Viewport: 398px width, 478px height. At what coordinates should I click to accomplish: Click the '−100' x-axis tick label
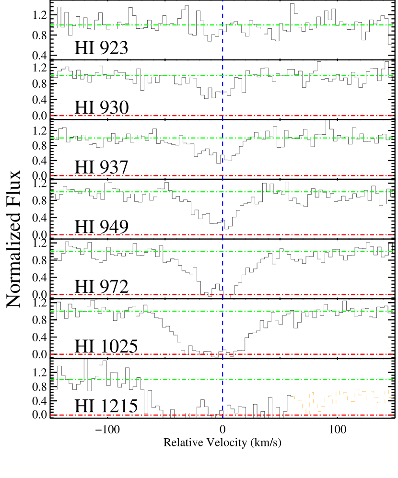107,430
